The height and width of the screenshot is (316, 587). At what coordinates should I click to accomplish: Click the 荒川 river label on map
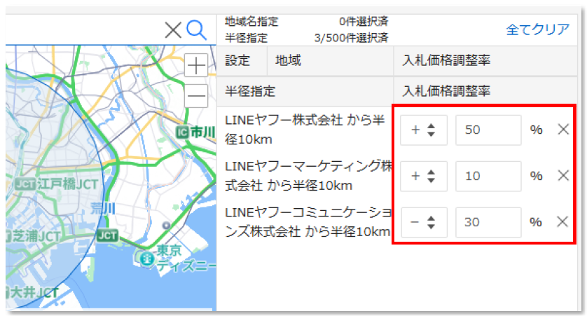(102, 209)
